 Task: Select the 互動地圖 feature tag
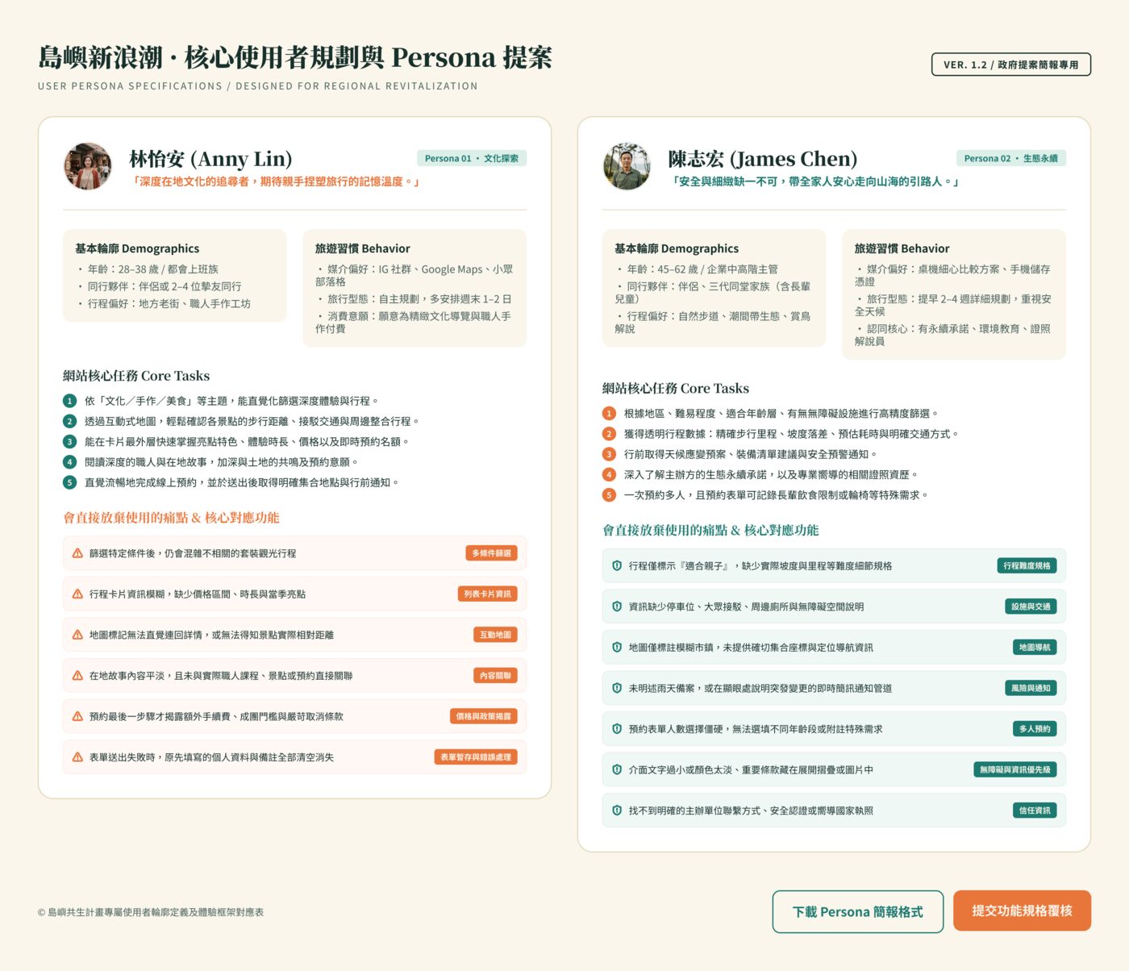pos(495,635)
